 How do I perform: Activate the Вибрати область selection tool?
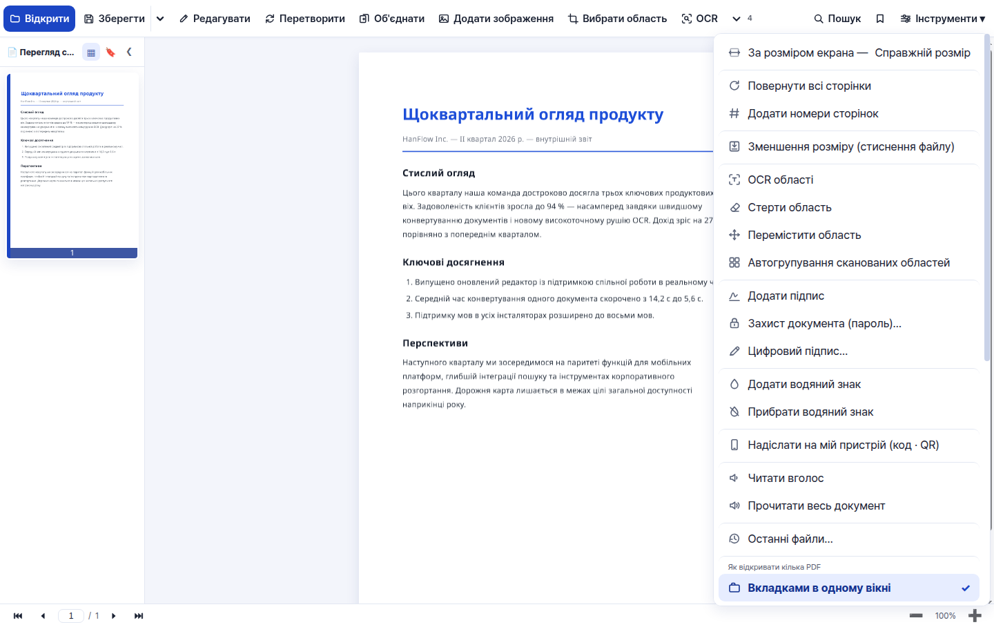pos(617,19)
